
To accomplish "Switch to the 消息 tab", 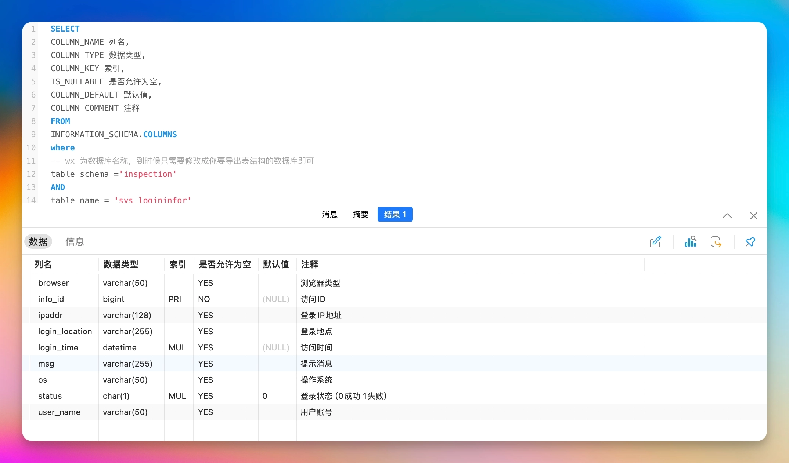I will 329,214.
